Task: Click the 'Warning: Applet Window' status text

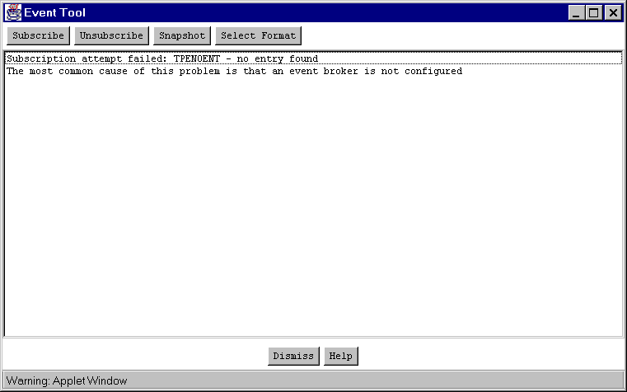Action: tap(67, 380)
